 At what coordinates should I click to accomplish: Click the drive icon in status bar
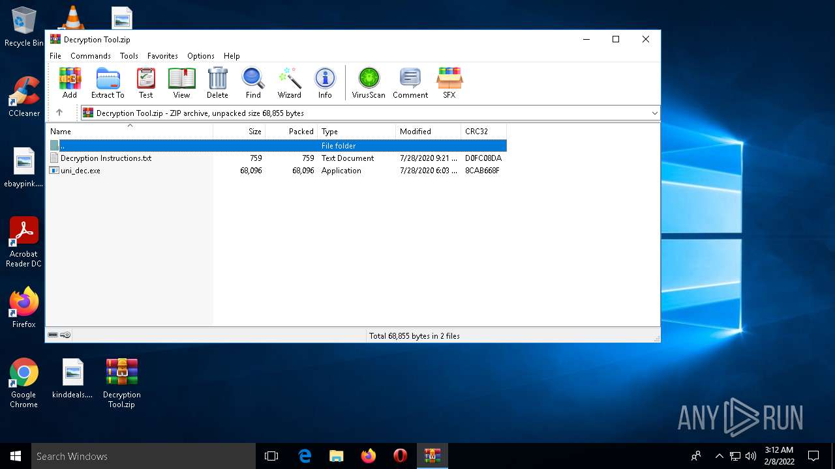click(x=53, y=335)
